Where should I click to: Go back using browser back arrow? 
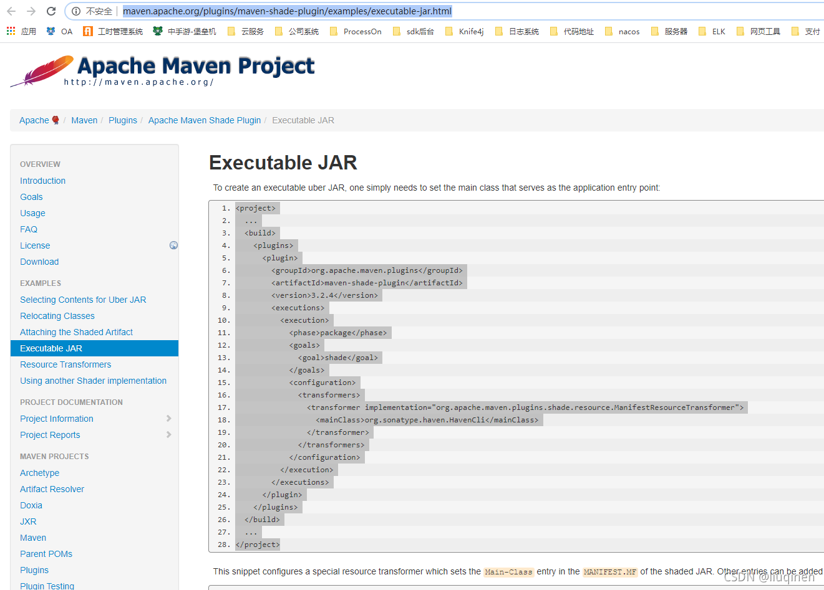coord(11,11)
